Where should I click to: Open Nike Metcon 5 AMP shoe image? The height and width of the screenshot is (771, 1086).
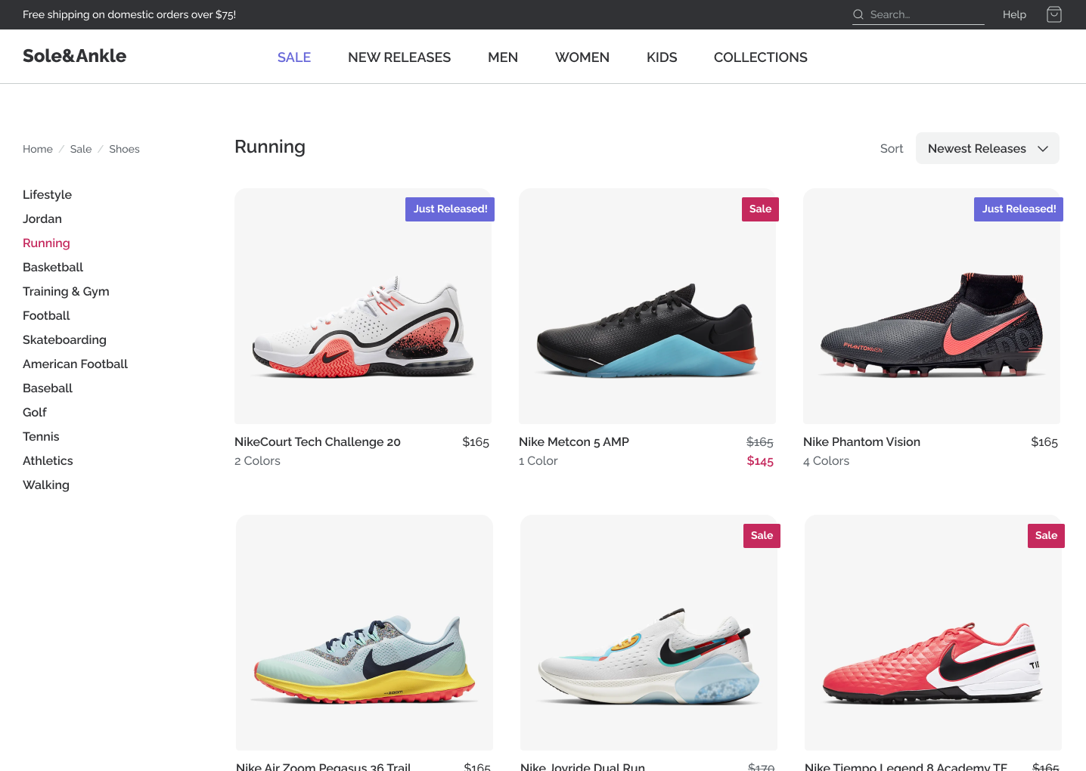pos(647,306)
